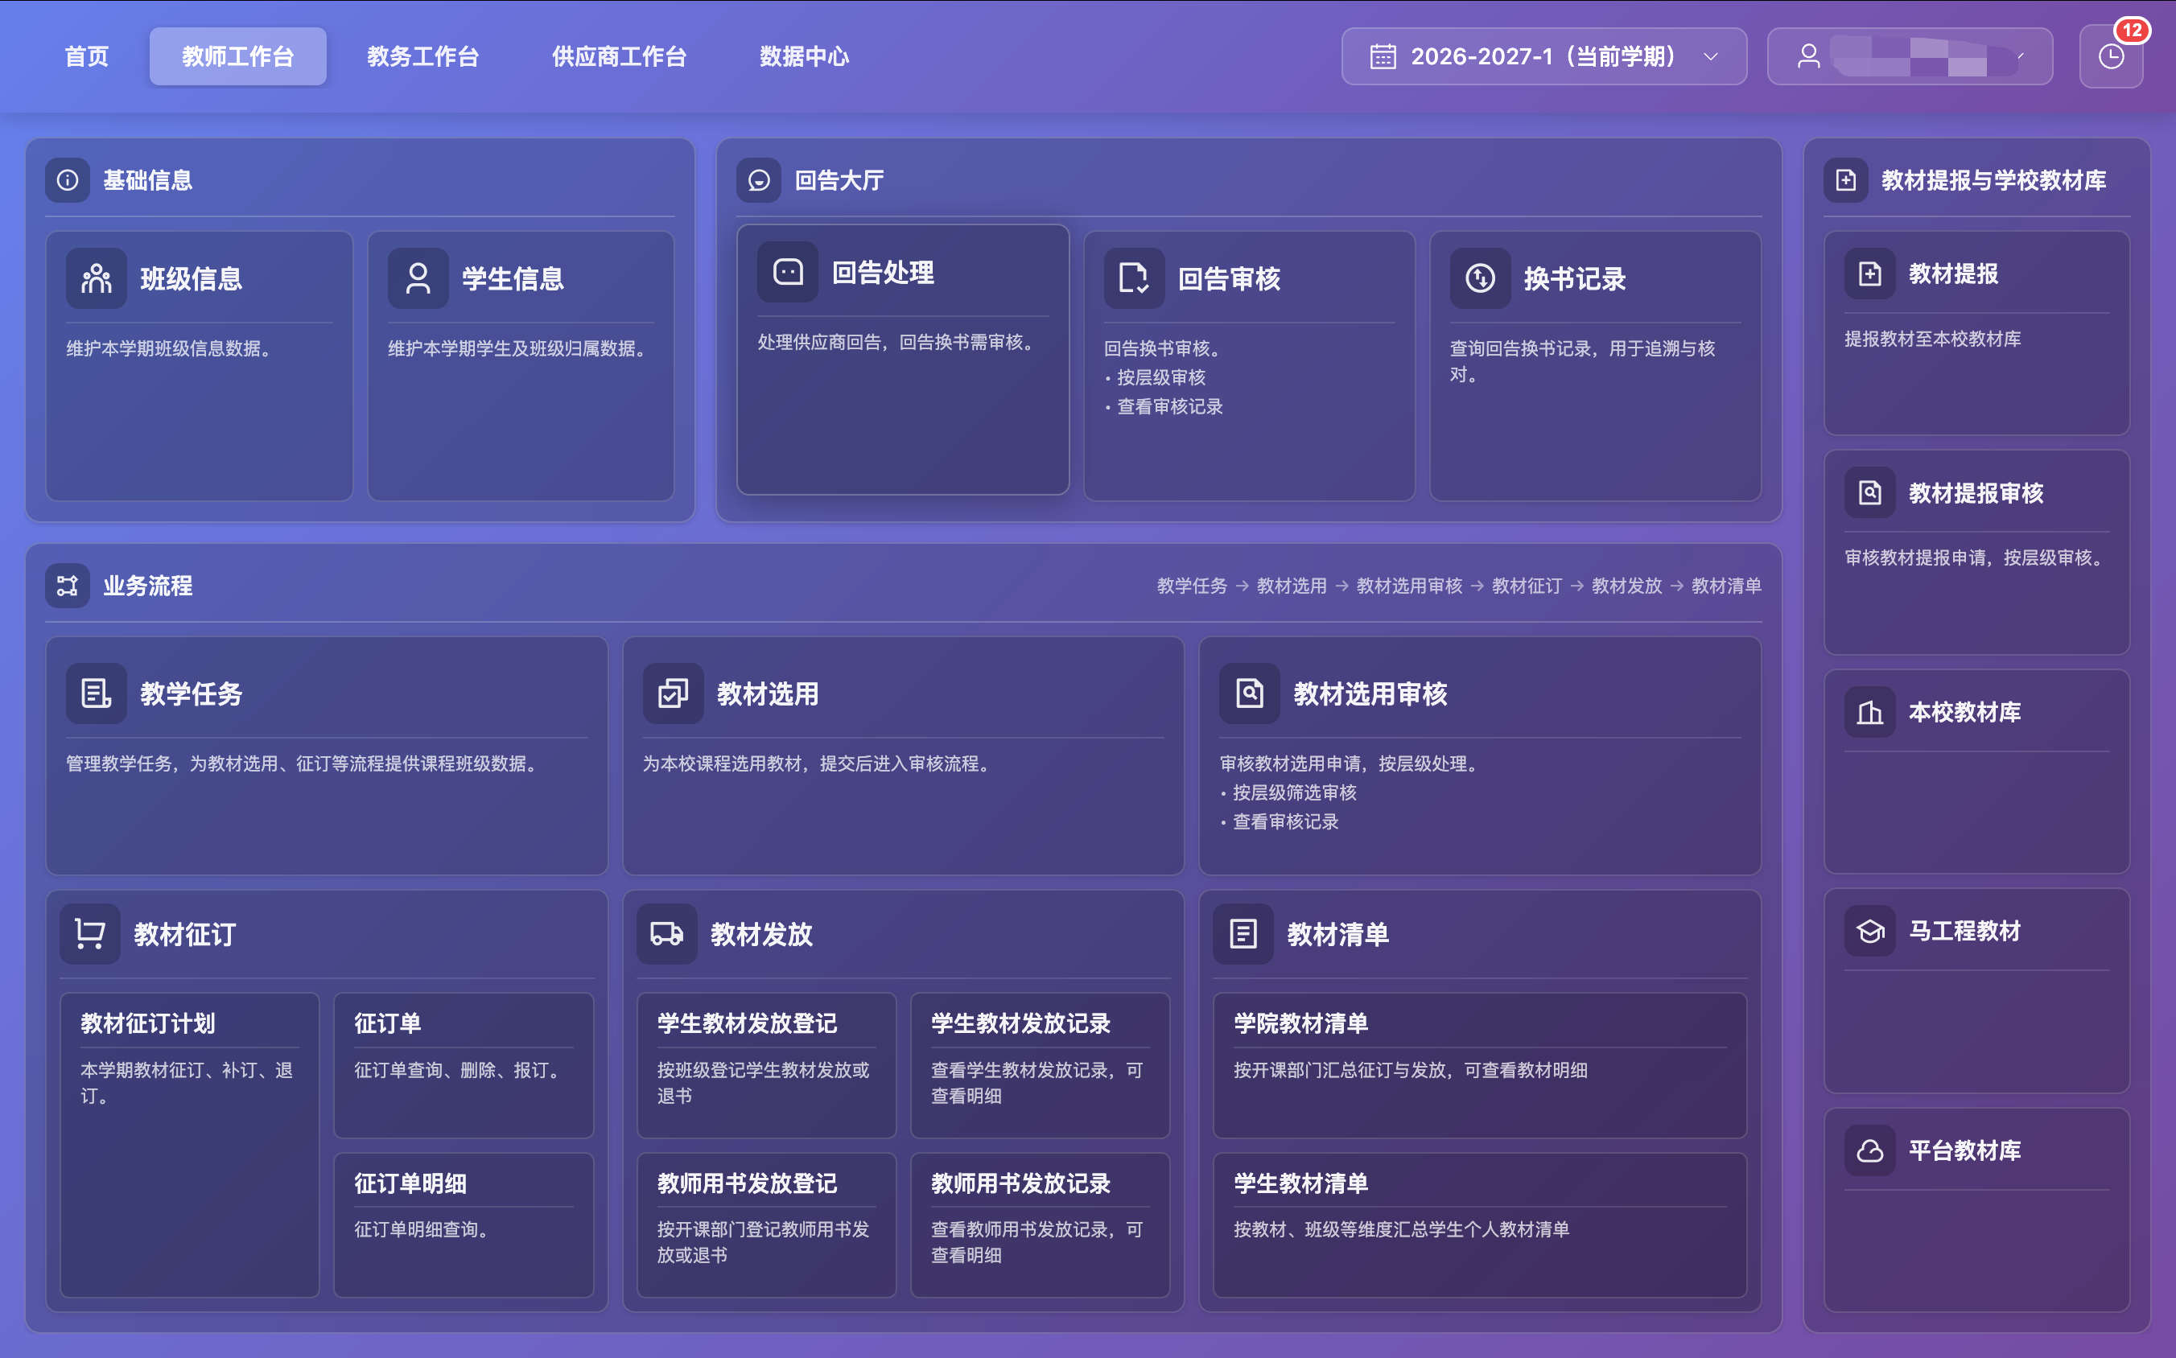Click 教学任务 in workflow breadcrumb
This screenshot has height=1358, width=2176.
coord(1191,586)
